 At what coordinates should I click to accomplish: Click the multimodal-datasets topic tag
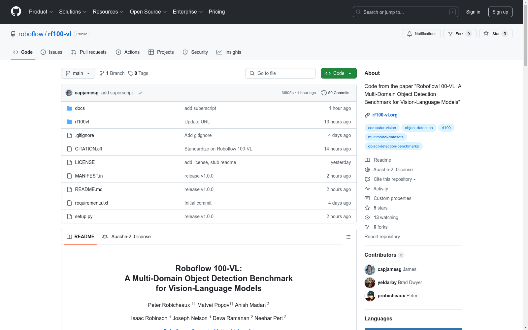tap(386, 137)
